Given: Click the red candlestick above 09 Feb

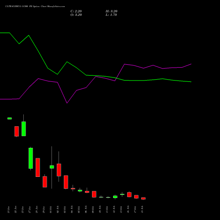Looking at the screenshot, I should [94, 194].
